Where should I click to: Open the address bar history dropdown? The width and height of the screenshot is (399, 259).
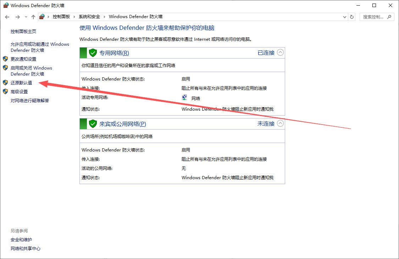tap(345, 17)
